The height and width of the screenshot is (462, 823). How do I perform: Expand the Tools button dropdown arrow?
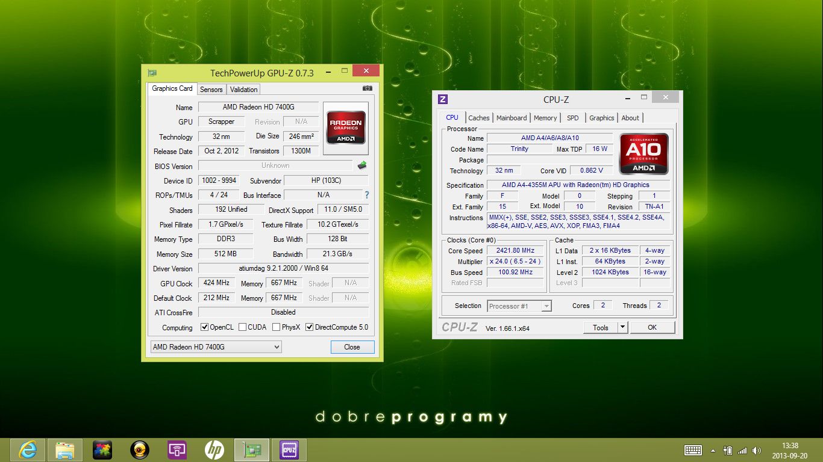click(x=623, y=327)
